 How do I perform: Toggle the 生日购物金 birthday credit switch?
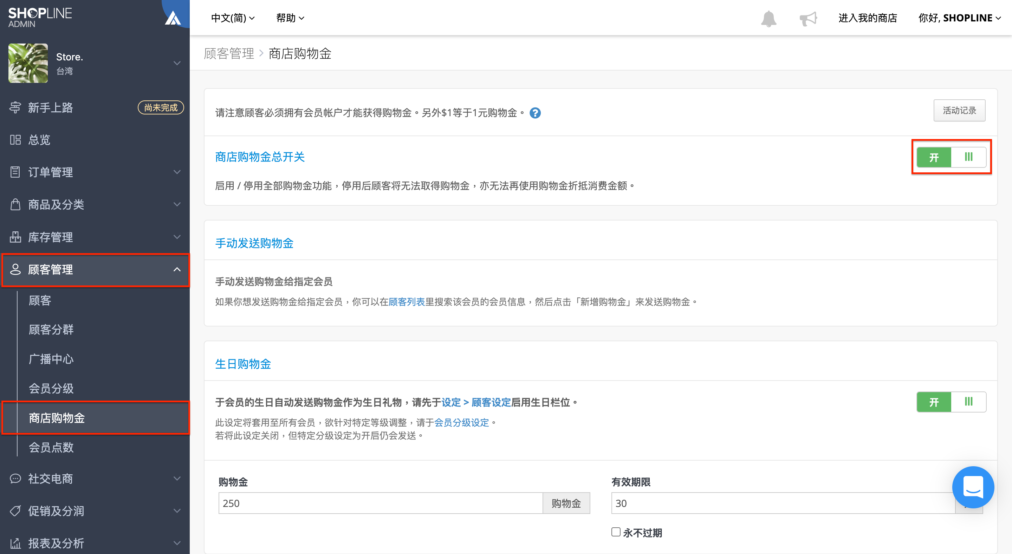coord(951,402)
